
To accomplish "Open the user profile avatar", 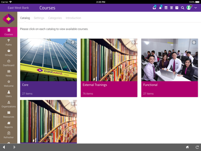I will 189,8.
